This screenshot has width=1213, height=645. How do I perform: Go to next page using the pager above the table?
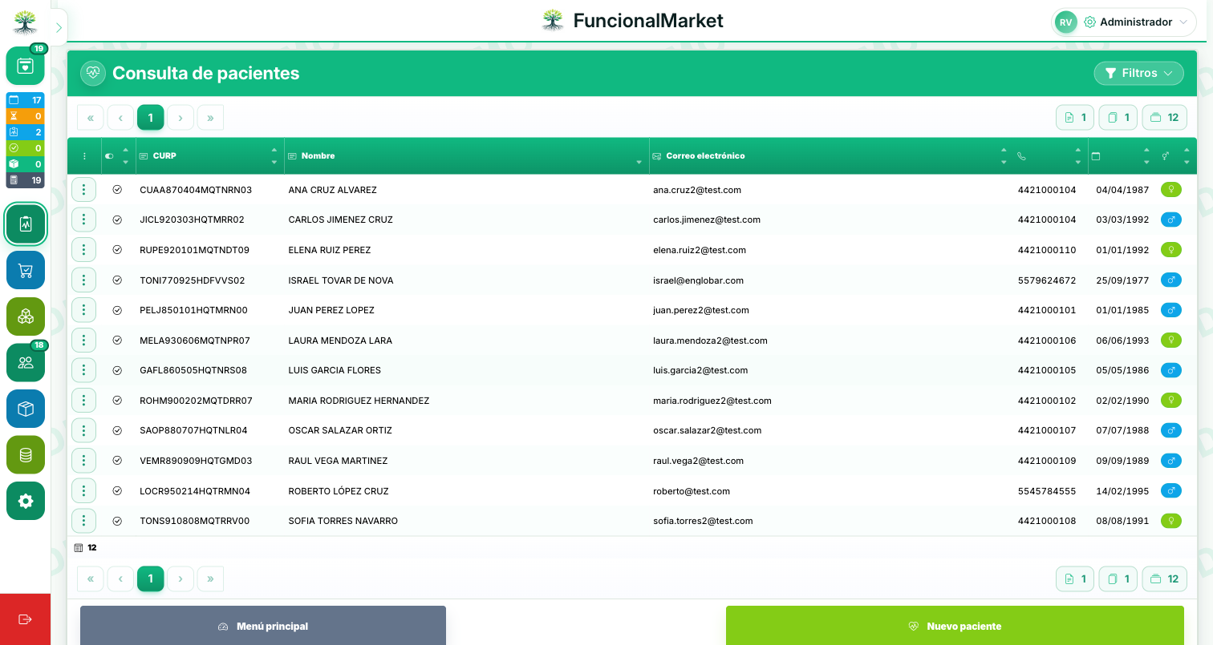click(x=181, y=118)
